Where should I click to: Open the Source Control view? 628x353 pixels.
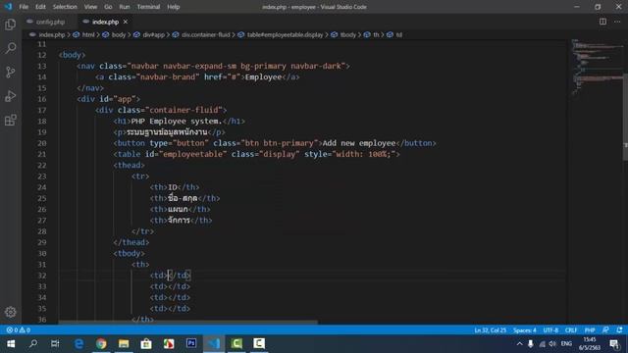(x=11, y=73)
